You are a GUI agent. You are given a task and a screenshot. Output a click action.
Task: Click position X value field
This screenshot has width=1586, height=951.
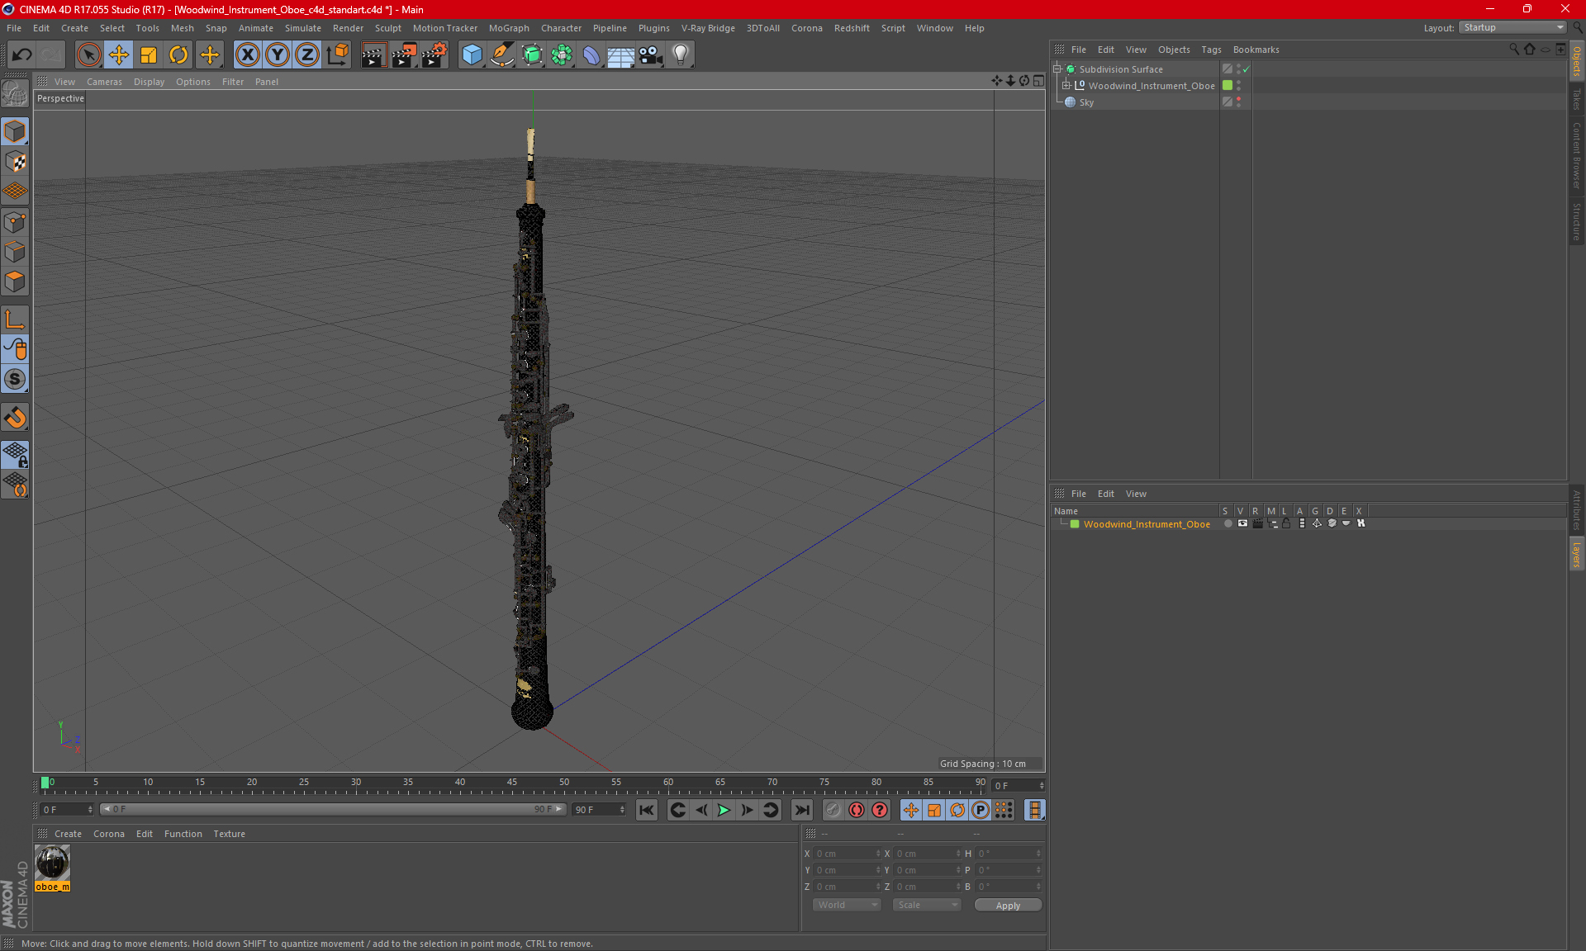tap(848, 854)
